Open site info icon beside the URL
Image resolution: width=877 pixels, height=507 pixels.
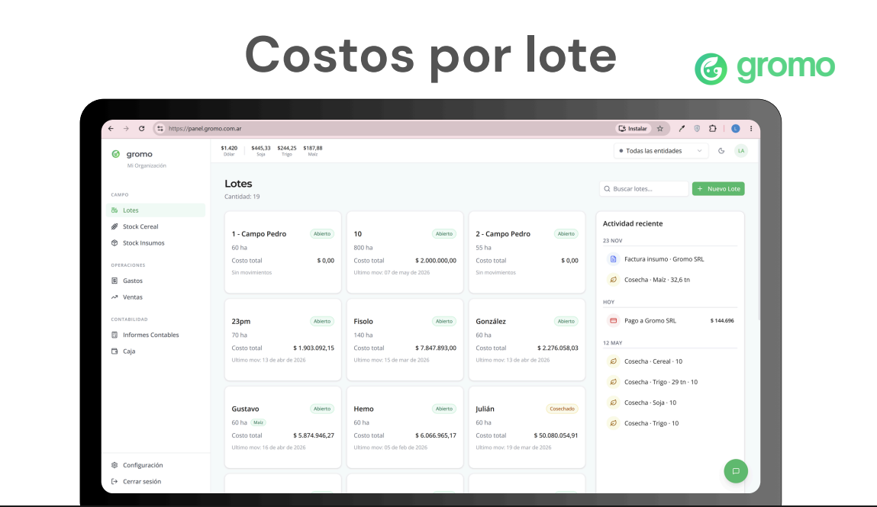(160, 128)
